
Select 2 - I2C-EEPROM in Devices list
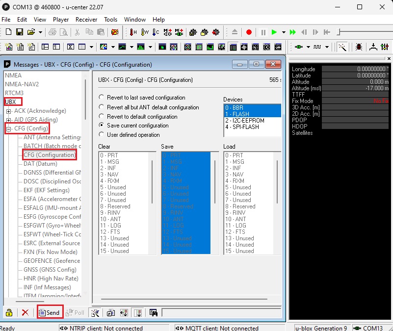(245, 121)
